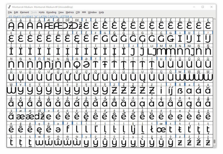Select the lowercase dž glyph cell

click(39, 115)
